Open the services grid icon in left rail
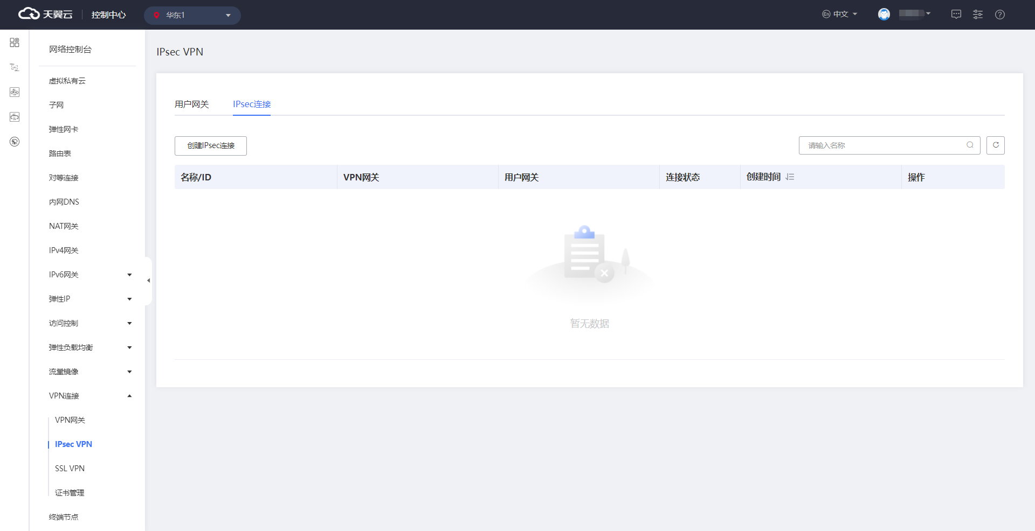The width and height of the screenshot is (1035, 531). coord(15,43)
